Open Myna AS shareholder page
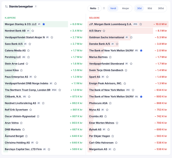Viewport: 172px width, 158px height. coord(94,110)
